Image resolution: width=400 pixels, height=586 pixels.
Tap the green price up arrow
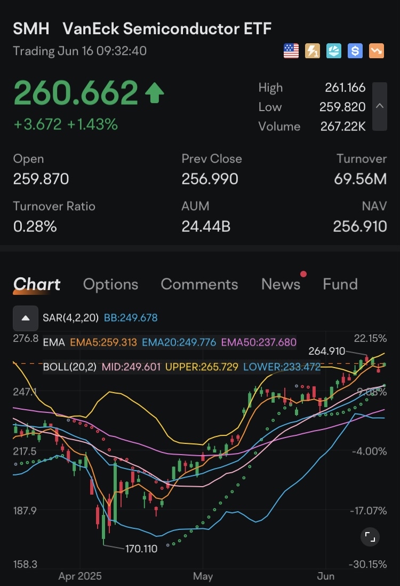(x=154, y=94)
